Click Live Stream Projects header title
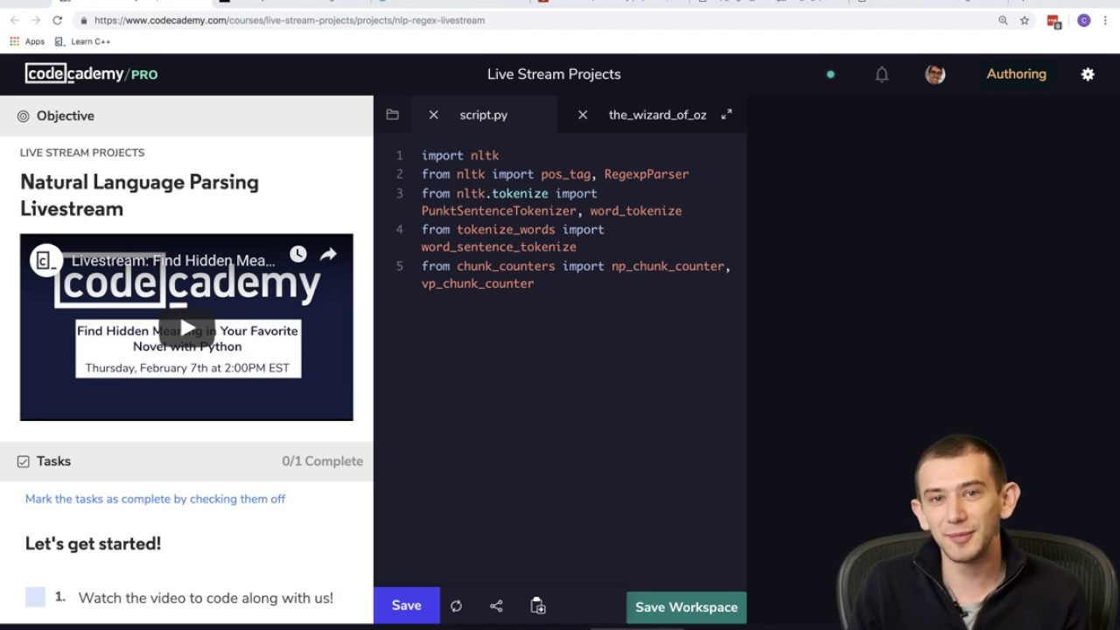1120x630 pixels. click(554, 74)
